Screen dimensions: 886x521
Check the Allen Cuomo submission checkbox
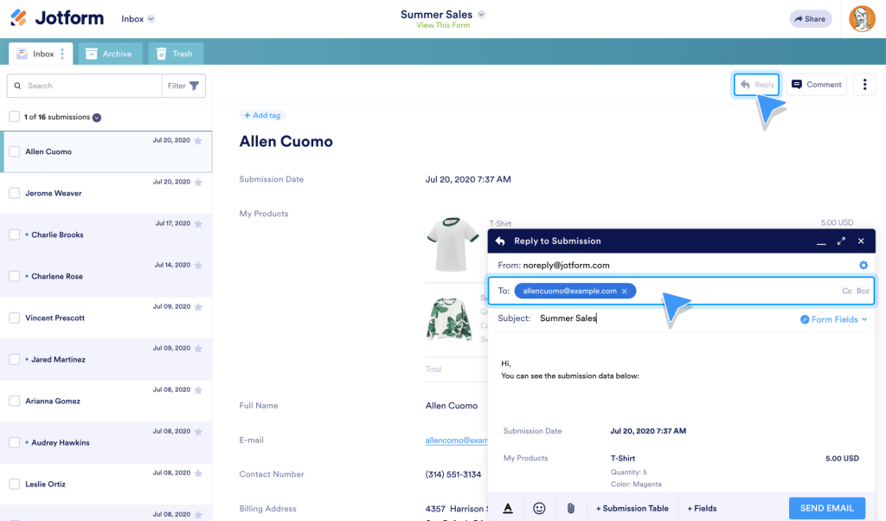point(13,151)
